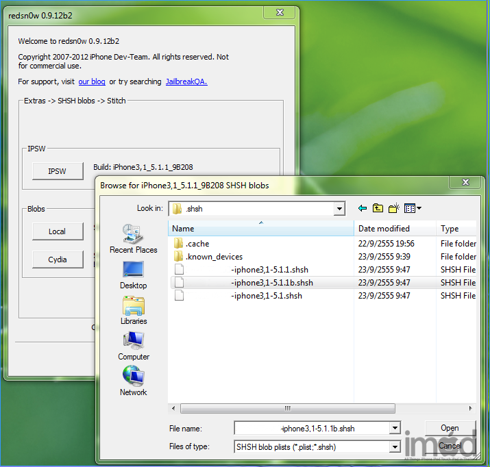
Task: Jump to Desktop location
Action: point(134,275)
